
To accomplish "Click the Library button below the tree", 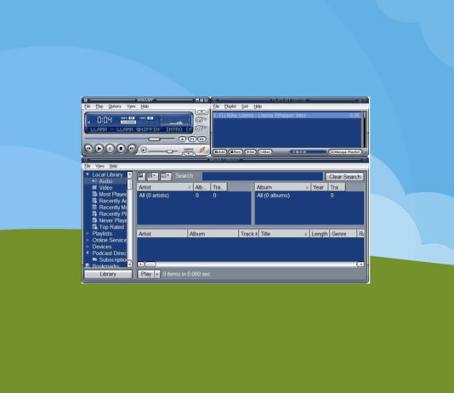I will tap(108, 274).
